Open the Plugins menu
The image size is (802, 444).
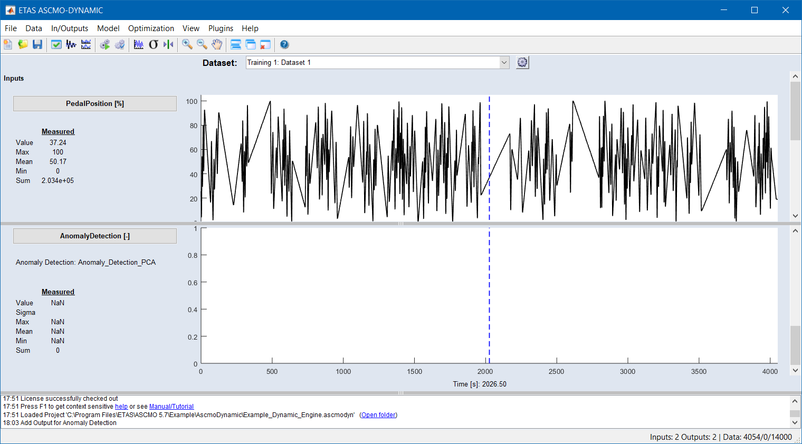221,28
